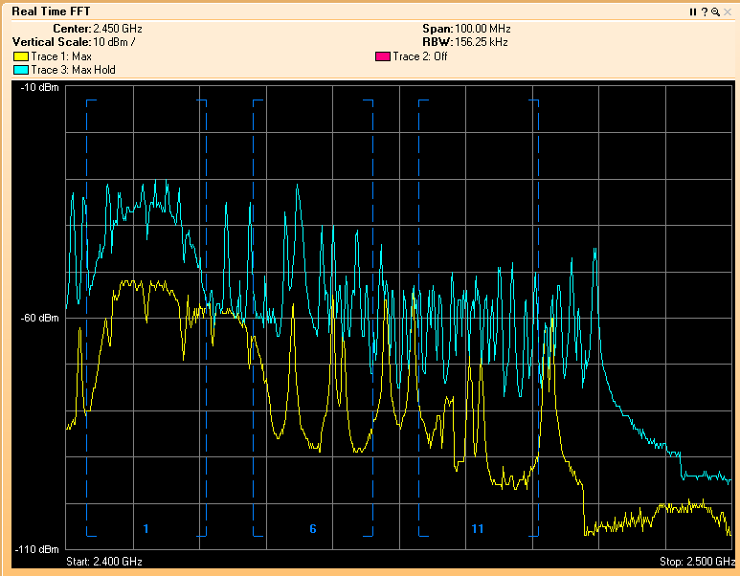Click the cyan Trace 3 color swatch
This screenshot has width=740, height=576.
tap(20, 70)
